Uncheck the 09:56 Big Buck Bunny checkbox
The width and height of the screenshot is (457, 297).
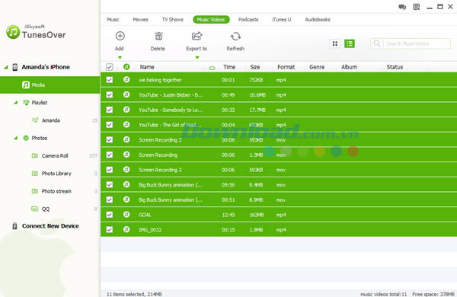coord(109,184)
